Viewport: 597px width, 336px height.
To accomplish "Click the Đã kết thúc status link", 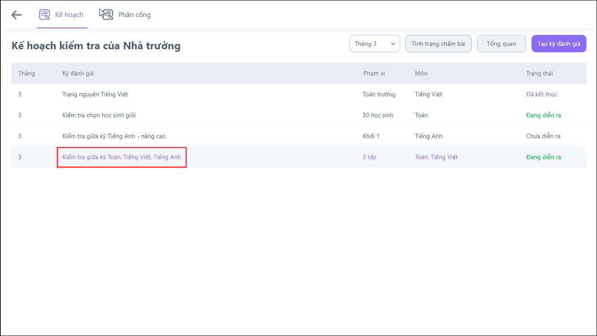I will click(542, 94).
